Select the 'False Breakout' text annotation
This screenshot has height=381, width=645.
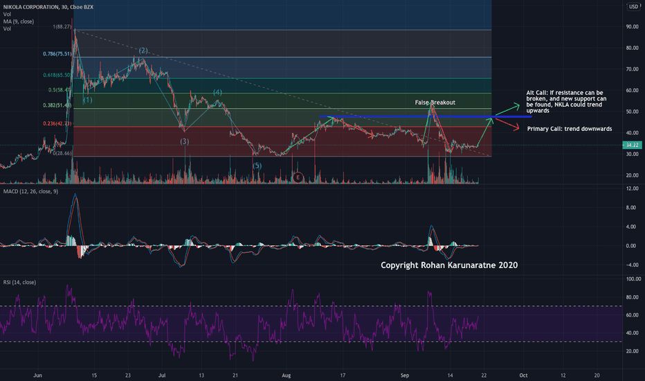(x=435, y=103)
